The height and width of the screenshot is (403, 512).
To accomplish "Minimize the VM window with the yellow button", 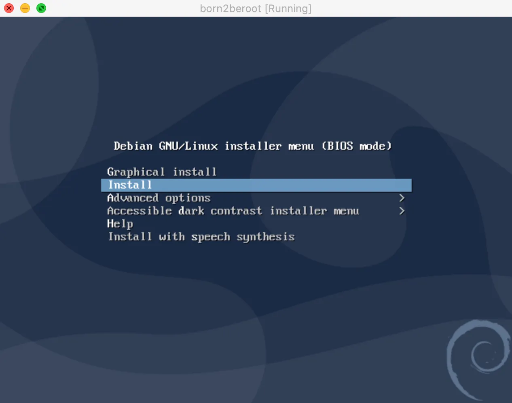I will pos(25,8).
